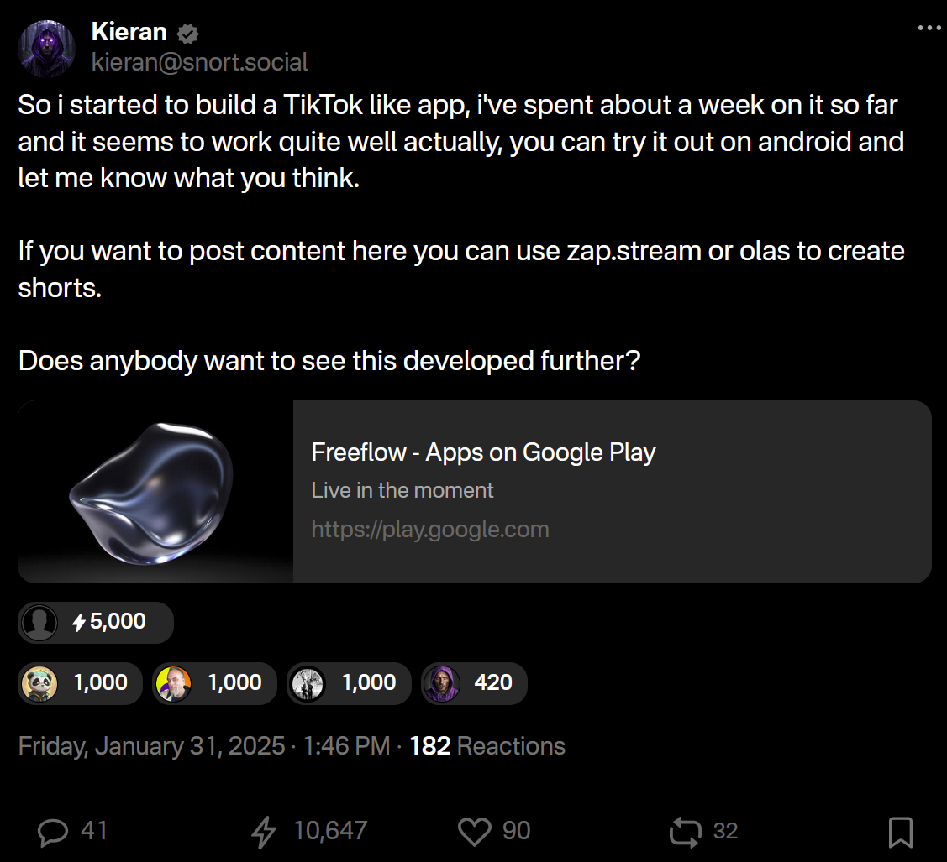Reply using the comment bubble icon
Screen dimensions: 947x862
(x=55, y=831)
